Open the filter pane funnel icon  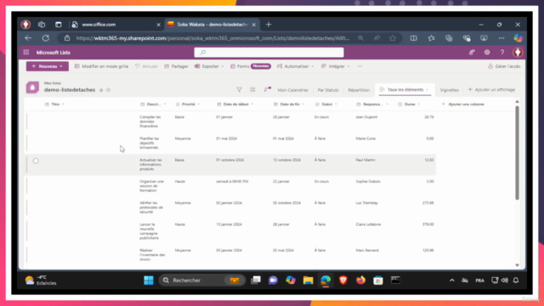[x=239, y=90]
